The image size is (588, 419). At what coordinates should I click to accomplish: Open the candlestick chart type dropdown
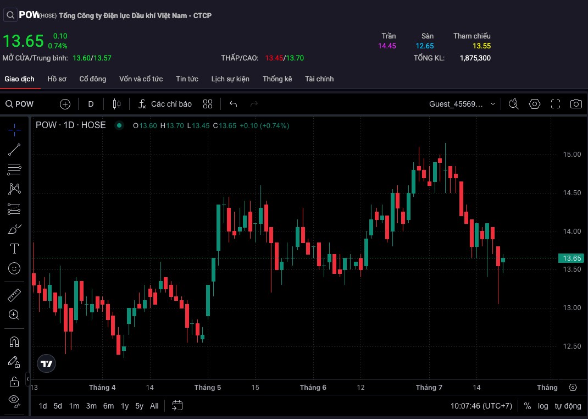click(x=117, y=104)
